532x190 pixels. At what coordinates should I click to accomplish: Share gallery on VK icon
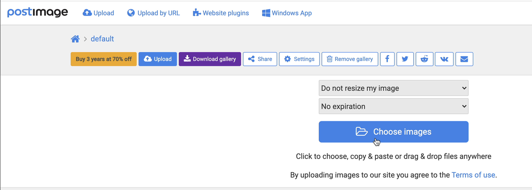coord(444,59)
